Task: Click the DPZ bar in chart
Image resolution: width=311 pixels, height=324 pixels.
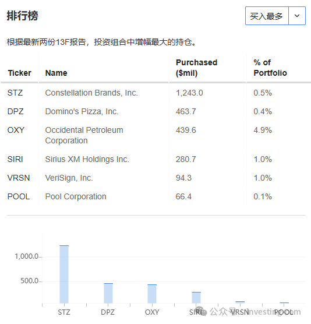Action: point(108,293)
